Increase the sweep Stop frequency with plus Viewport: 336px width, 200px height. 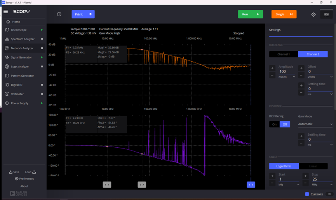[x=306, y=176]
